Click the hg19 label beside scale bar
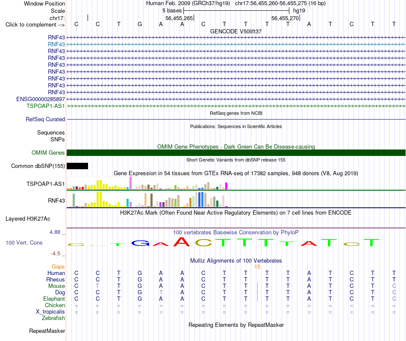The width and height of the screenshot is (406, 341). [x=299, y=11]
